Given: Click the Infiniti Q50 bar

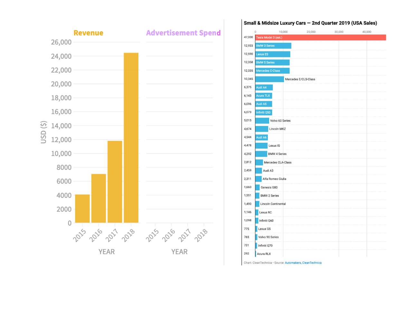Looking at the screenshot, I should point(264,112).
